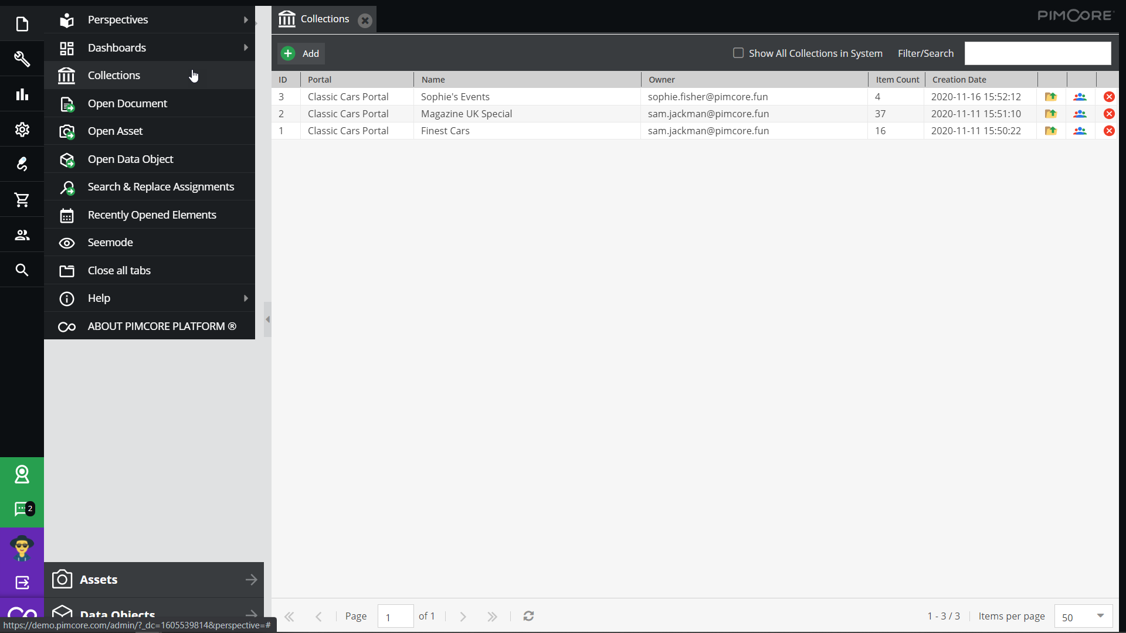Delete the Magazine UK Special collection

1109,114
